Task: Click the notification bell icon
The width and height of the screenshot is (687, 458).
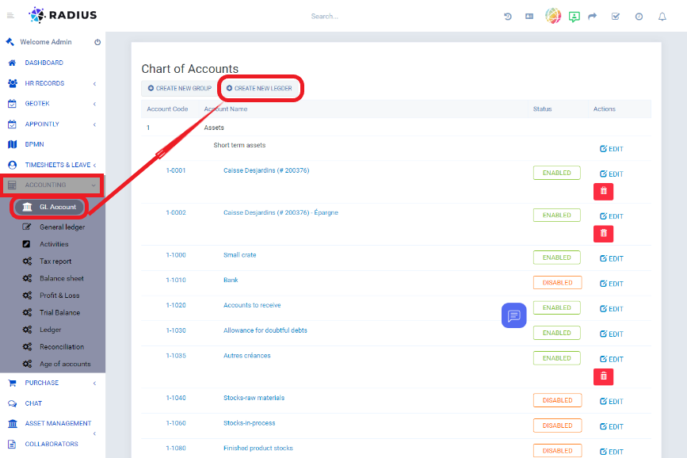Action: click(662, 16)
